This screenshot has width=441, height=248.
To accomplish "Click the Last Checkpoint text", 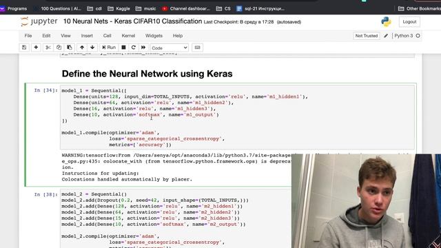I will 238,22.
